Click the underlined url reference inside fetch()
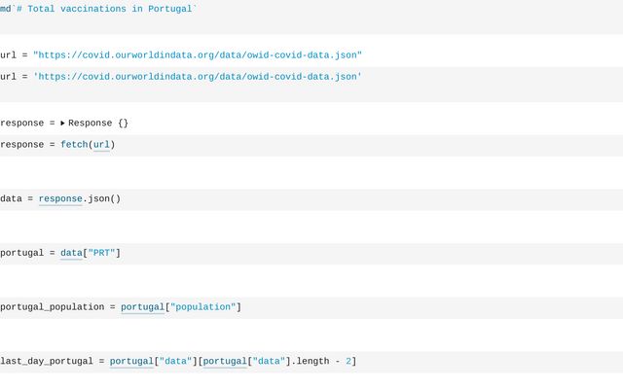This screenshot has width=623, height=389. coord(101,145)
